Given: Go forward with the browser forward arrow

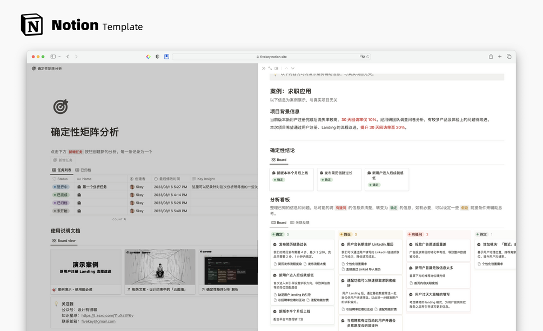Looking at the screenshot, I should (x=76, y=57).
